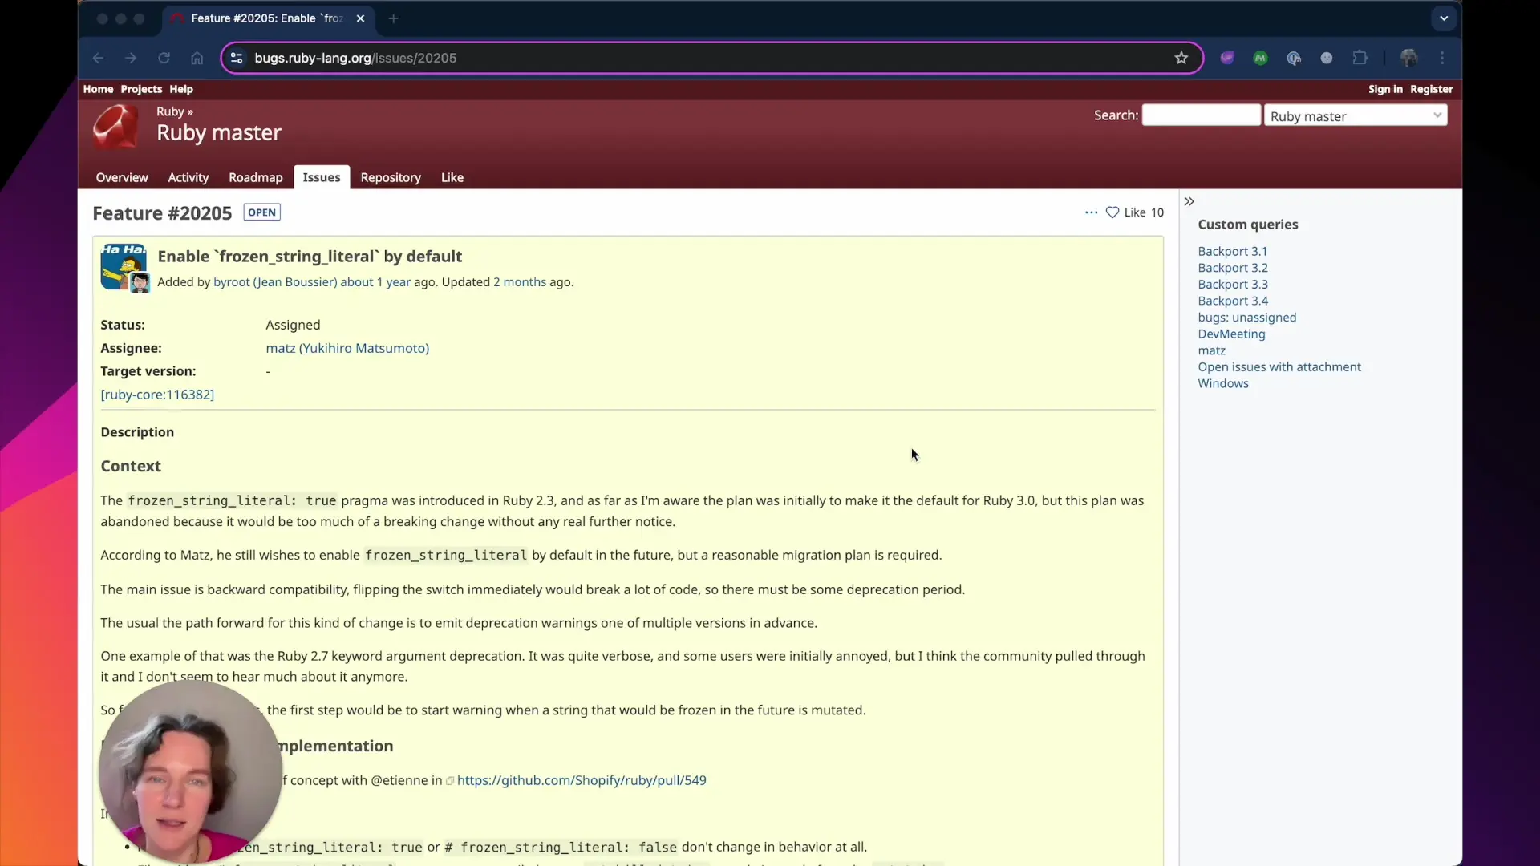Open the Projects menu link
Viewport: 1540px width, 866px height.
point(141,89)
